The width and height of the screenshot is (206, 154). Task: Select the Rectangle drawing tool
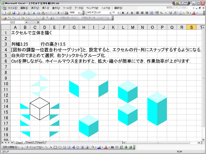point(55,147)
